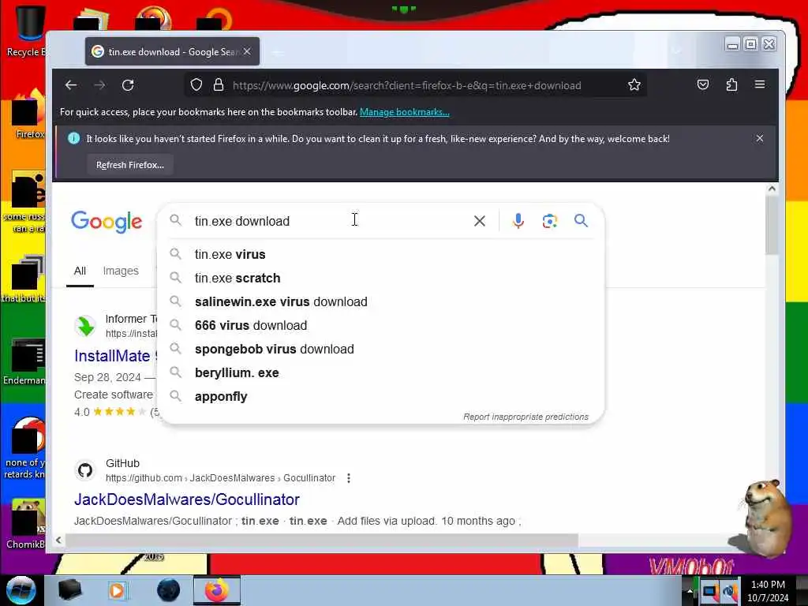Click the taskbar clock showing 1:40 PM
The width and height of the screenshot is (808, 606).
click(x=768, y=585)
